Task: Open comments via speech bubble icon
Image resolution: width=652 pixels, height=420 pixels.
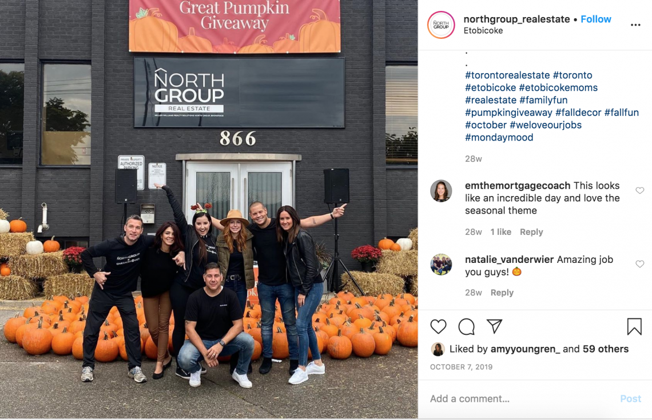Action: click(x=467, y=326)
